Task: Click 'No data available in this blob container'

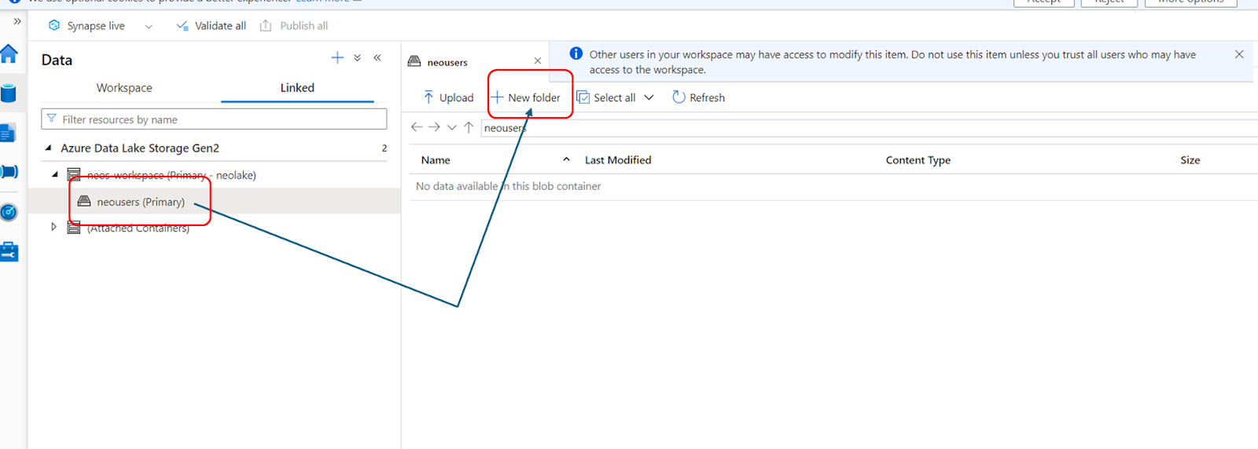Action: point(508,186)
